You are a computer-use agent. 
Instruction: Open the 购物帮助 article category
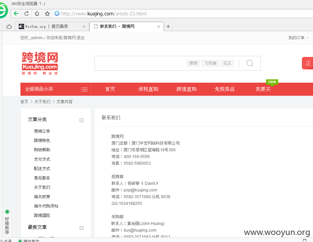[x=42, y=150]
